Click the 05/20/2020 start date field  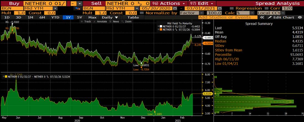pyautogui.click(x=156, y=9)
